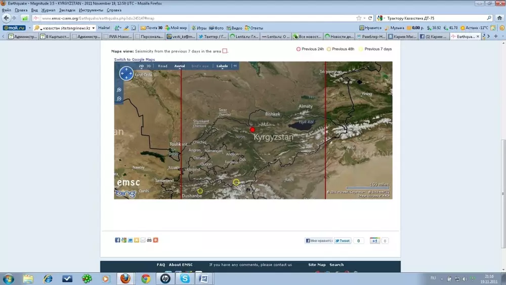The image size is (506, 285).
Task: Expand the URL bar history dropdown arrow
Action: [363, 18]
